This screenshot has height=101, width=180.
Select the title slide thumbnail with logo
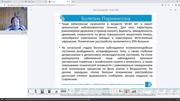pyautogui.click(x=71, y=91)
